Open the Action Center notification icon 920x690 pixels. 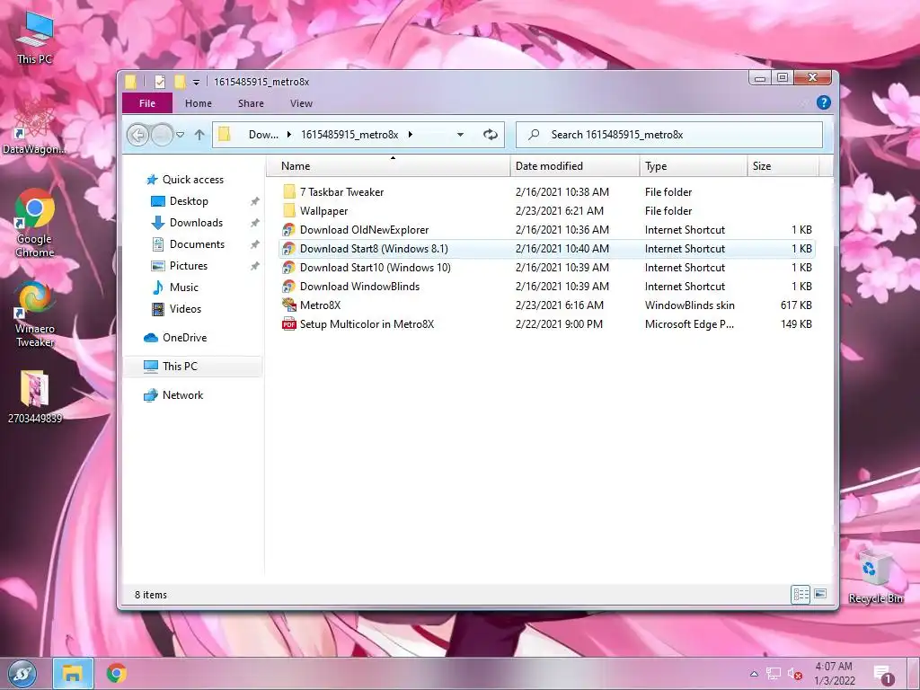point(883,674)
